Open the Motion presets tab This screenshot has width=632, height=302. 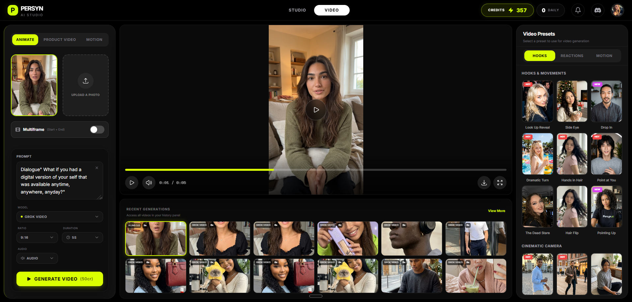604,56
